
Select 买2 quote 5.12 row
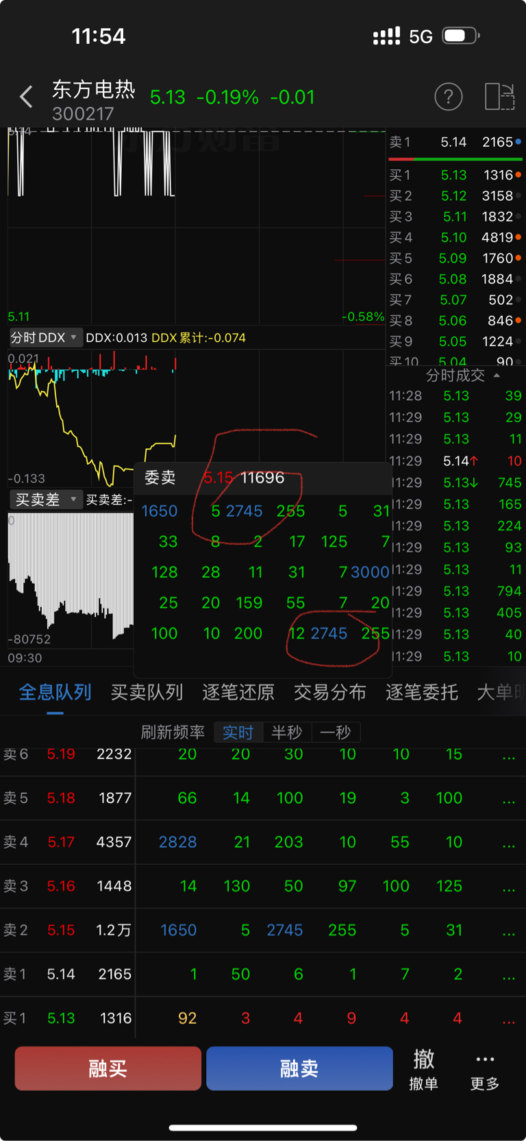click(x=455, y=196)
